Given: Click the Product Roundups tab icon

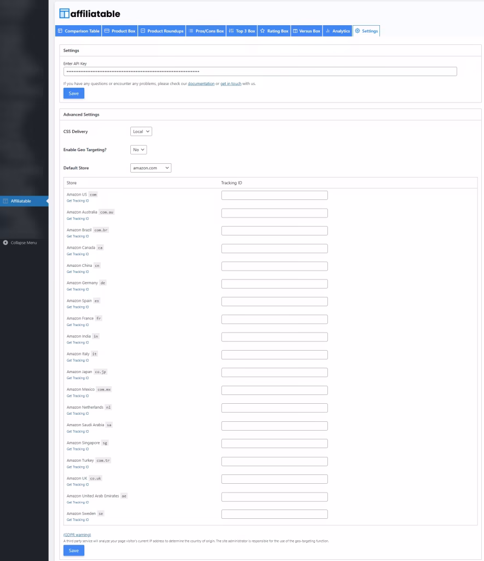Looking at the screenshot, I should (142, 31).
